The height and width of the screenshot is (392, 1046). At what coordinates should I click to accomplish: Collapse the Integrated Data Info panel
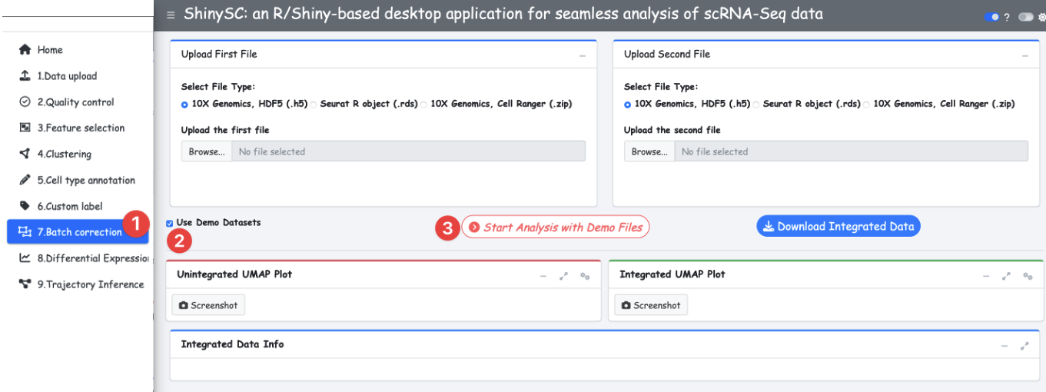(x=1004, y=346)
